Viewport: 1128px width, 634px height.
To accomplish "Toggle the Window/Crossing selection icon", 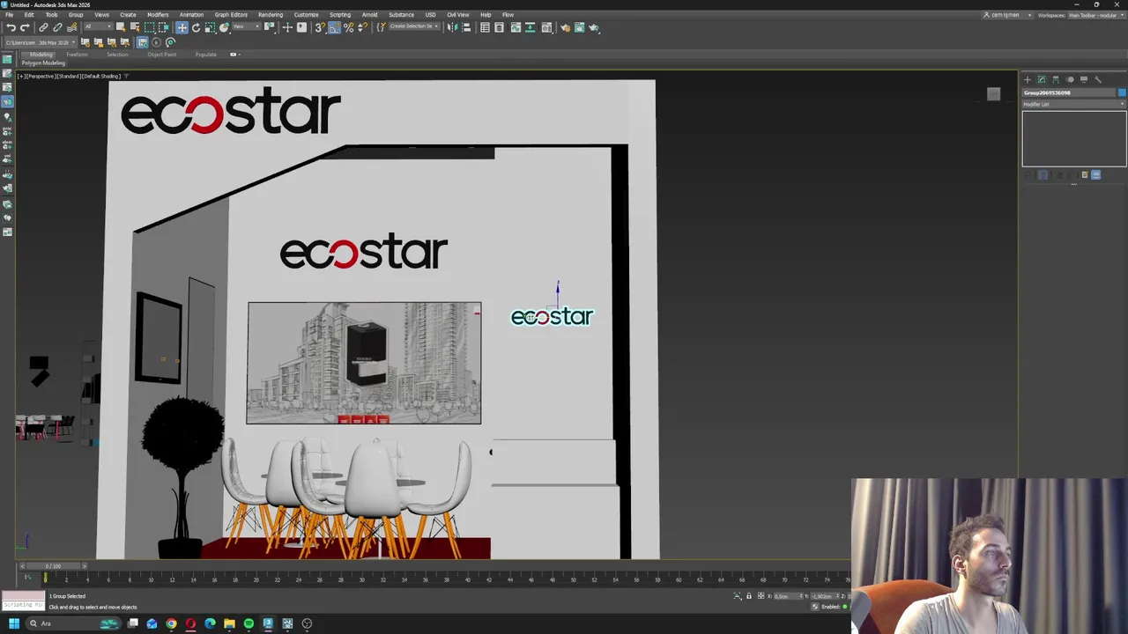I will coord(163,27).
